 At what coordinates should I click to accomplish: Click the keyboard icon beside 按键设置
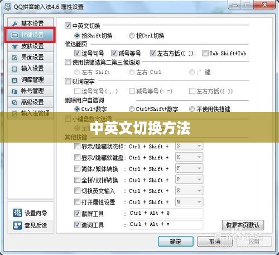tap(15, 35)
